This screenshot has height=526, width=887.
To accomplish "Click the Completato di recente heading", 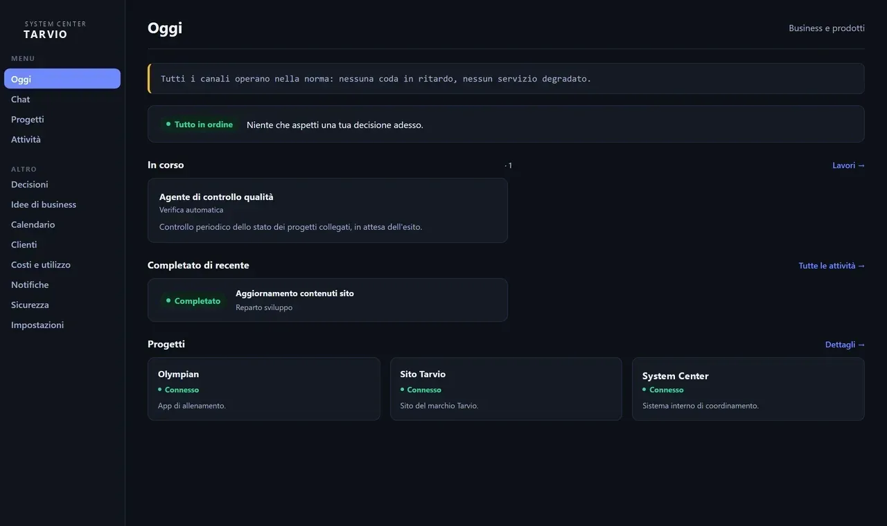I will pyautogui.click(x=198, y=265).
